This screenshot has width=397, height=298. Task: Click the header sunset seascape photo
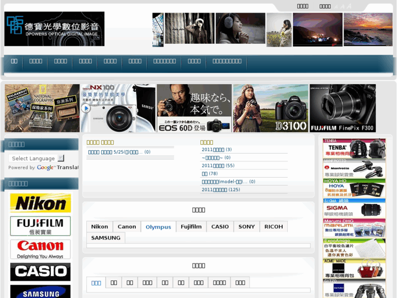tap(368, 30)
